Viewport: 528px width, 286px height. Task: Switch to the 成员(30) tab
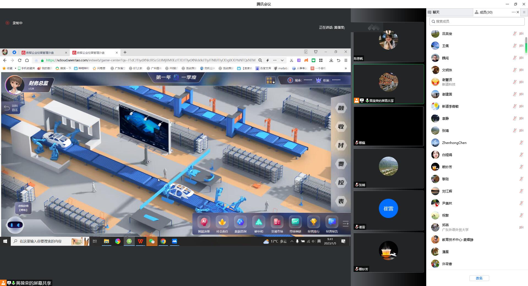pyautogui.click(x=486, y=12)
